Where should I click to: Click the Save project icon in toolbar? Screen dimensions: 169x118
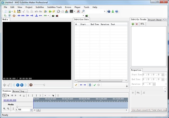click(19, 12)
